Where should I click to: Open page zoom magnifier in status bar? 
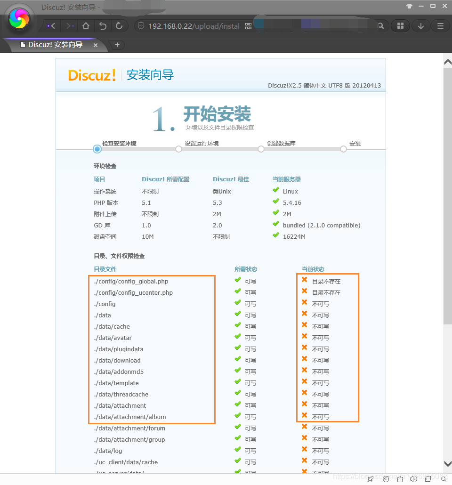coord(444,479)
